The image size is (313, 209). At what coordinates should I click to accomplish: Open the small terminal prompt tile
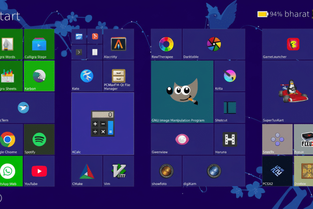coord(79,52)
